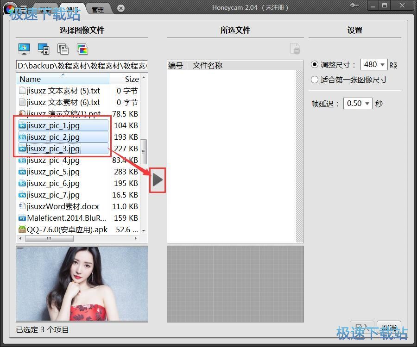Open My Computer location icon

click(44, 49)
